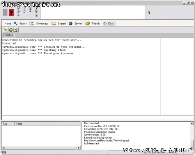Click 'Placed on connection Queue' log entry
The image size is (195, 155).
click(x=99, y=132)
